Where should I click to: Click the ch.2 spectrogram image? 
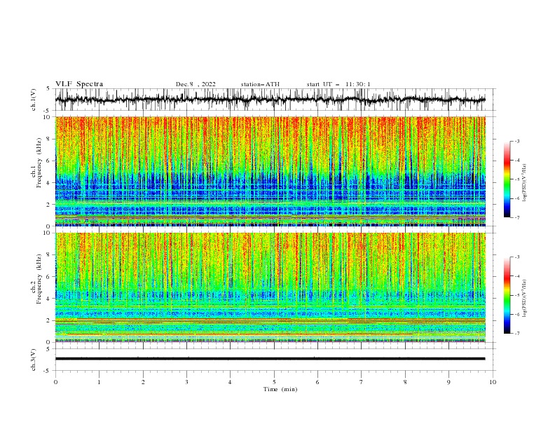(x=270, y=287)
